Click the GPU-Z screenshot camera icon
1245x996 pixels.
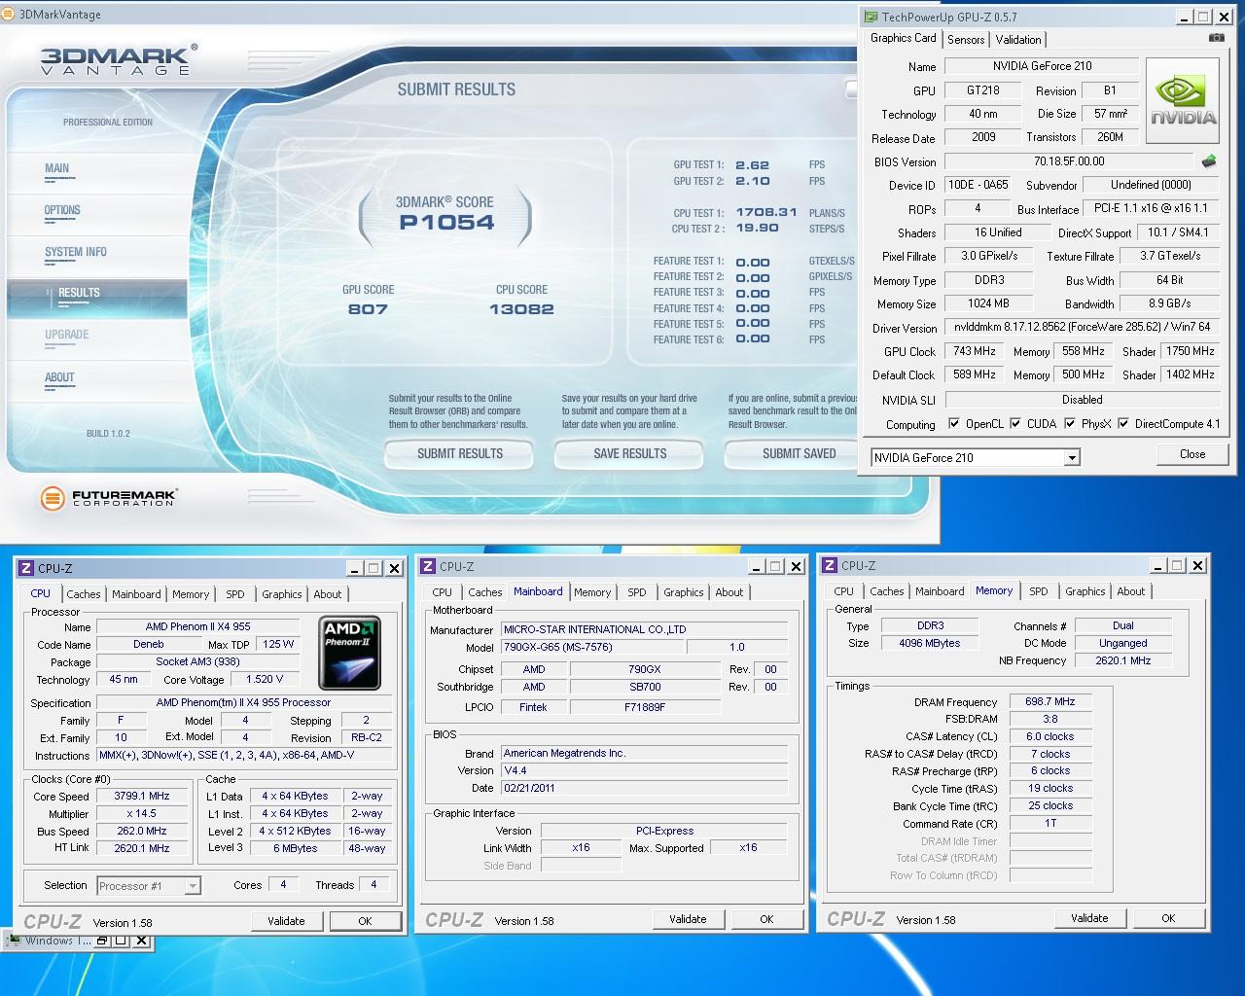pos(1216,38)
